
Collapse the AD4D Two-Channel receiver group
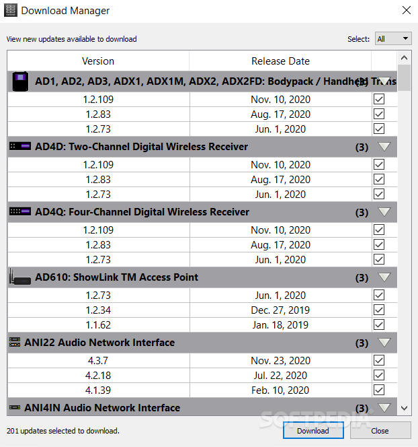(384, 147)
